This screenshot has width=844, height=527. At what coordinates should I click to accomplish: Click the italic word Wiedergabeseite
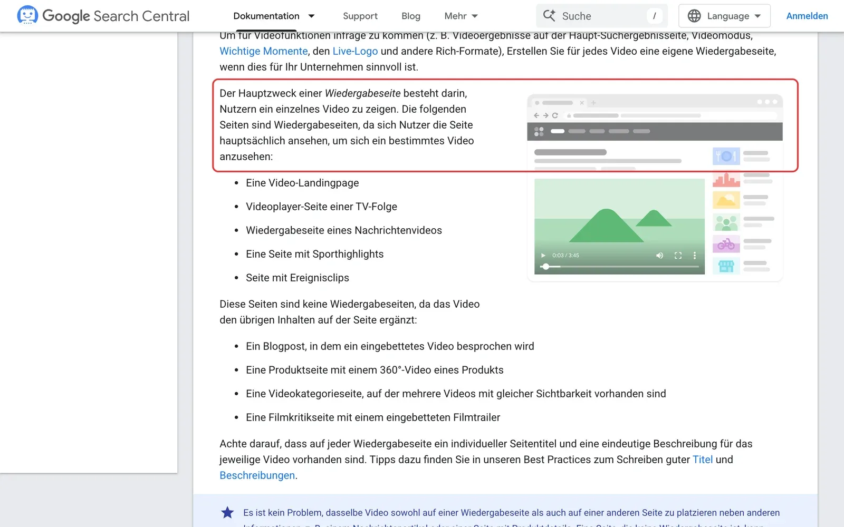363,93
